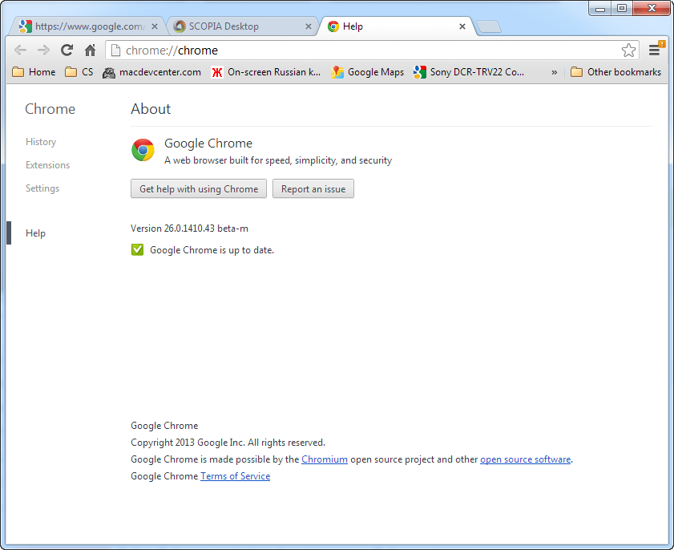Close the SCOPIA Desktop tab
The width and height of the screenshot is (674, 550).
tap(309, 26)
